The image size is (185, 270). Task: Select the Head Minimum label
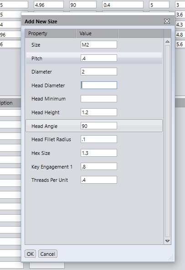[x=48, y=99]
